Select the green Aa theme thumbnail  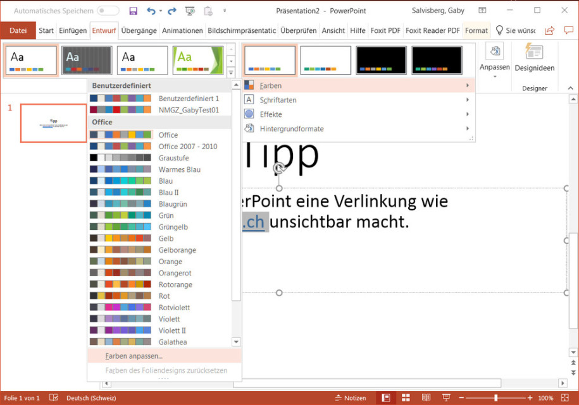(198, 61)
